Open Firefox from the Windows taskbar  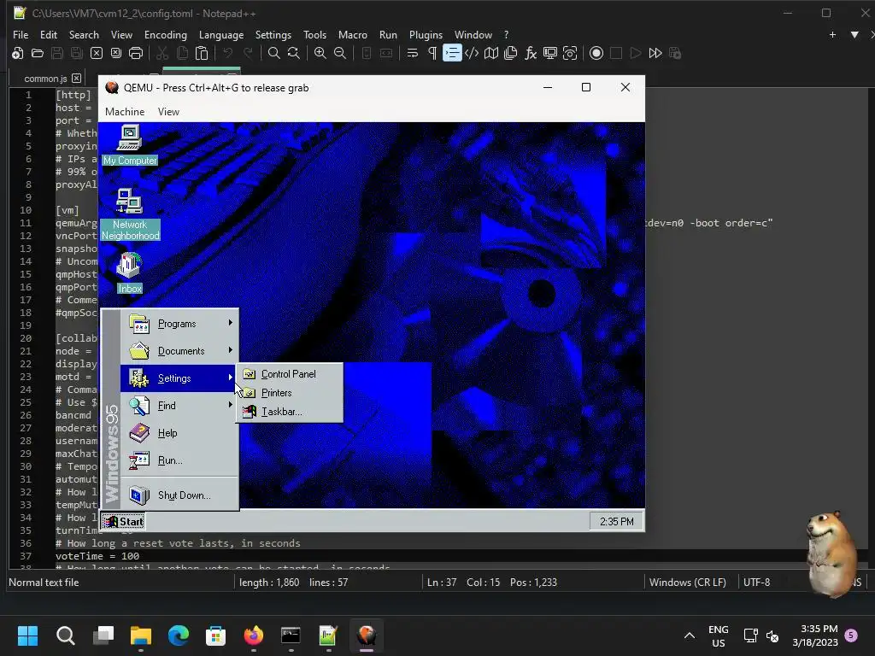point(253,635)
